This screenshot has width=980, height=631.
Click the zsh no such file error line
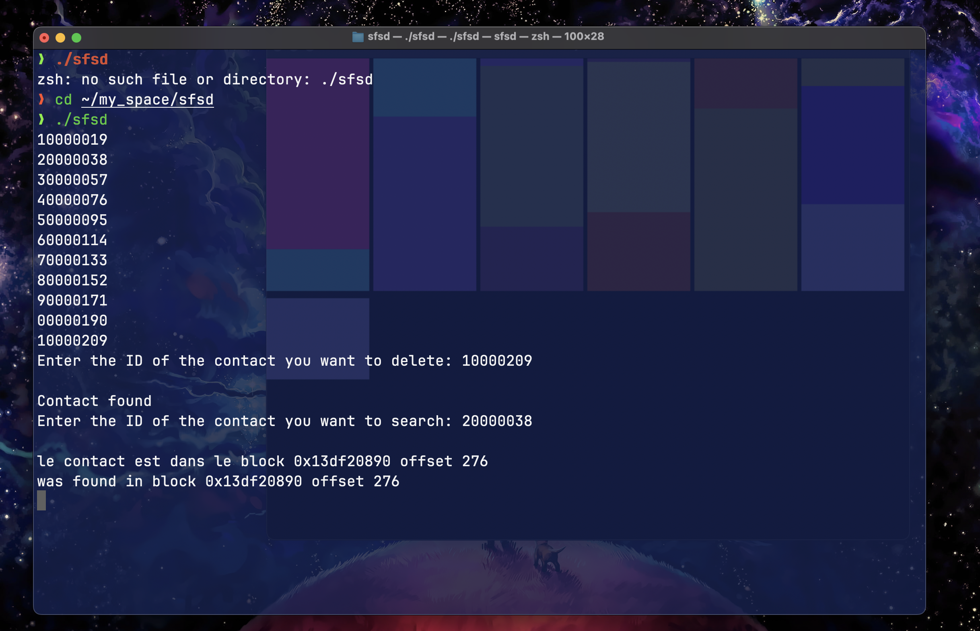205,80
